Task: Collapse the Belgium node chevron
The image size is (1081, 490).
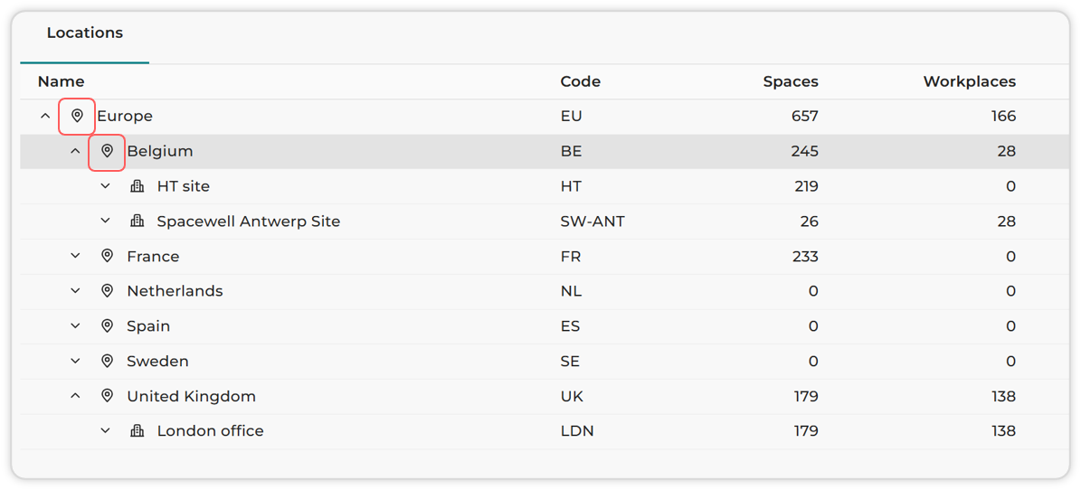Action: click(x=76, y=151)
